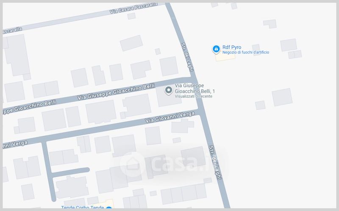Click the Tende Corbo Tende label
Viewport: 339px width, 211px height.
tap(82, 207)
